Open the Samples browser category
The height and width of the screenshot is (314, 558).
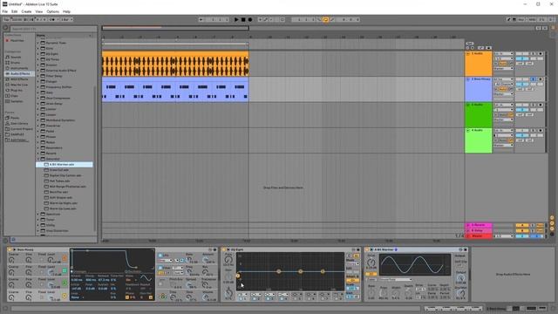click(x=17, y=101)
